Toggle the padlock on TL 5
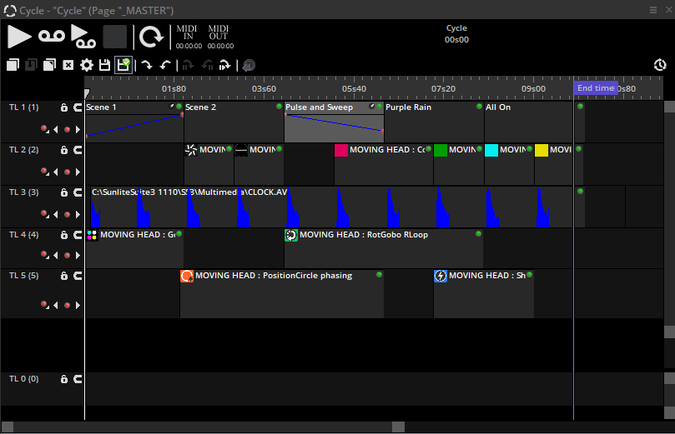 (x=64, y=276)
